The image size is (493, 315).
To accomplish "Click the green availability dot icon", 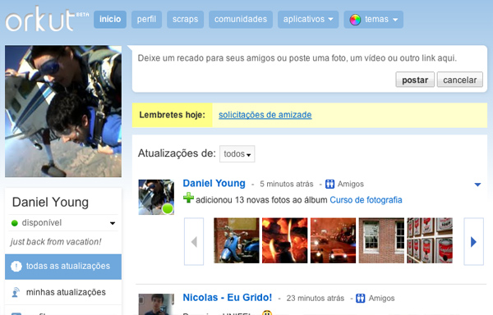I will (15, 223).
